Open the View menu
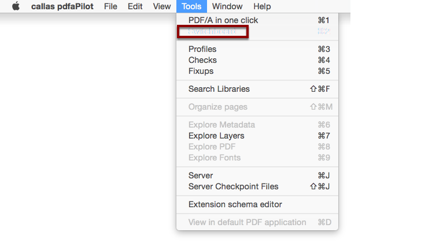The image size is (421, 243). pyautogui.click(x=162, y=6)
